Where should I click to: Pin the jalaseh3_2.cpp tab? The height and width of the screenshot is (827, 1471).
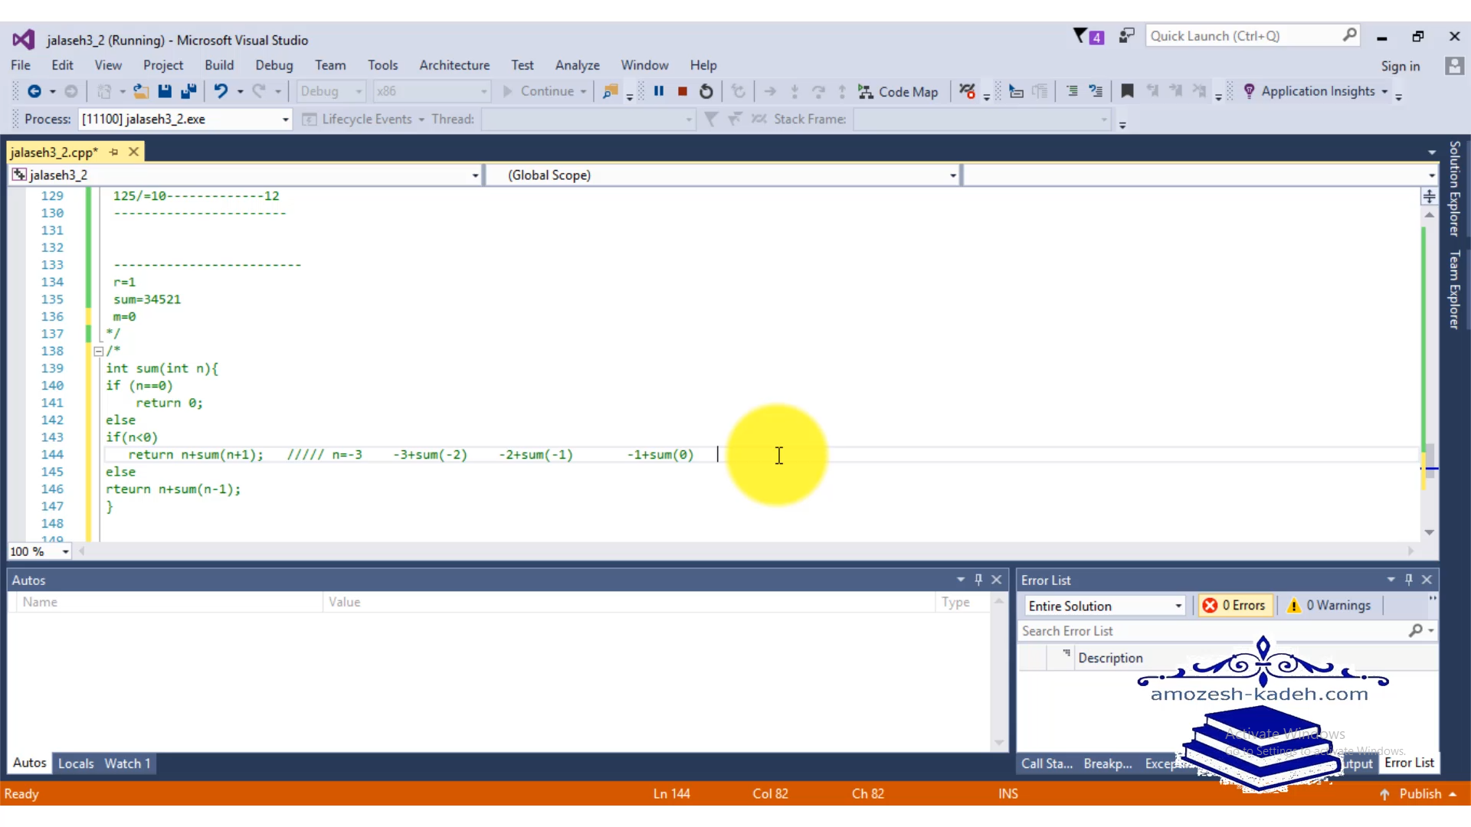(x=114, y=152)
